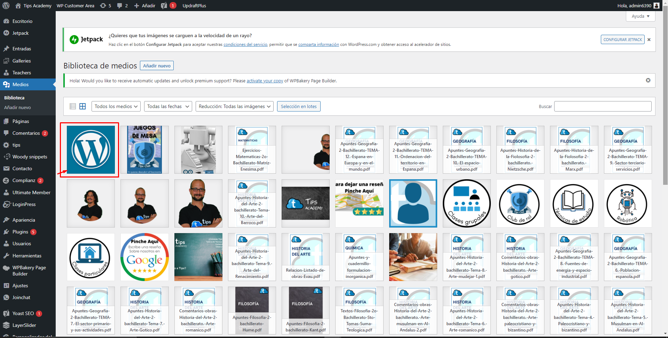Expand the 'Todos los medios' filter dropdown
The height and width of the screenshot is (338, 668).
tap(116, 106)
